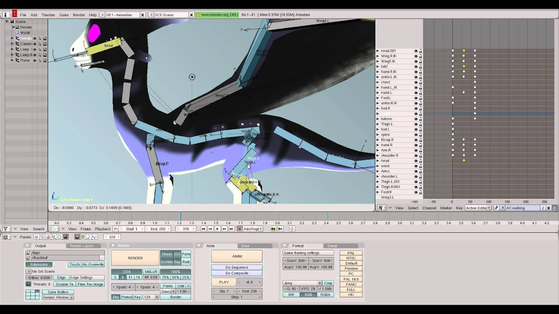This screenshot has height=314, width=559.
Task: Open folder browser for the //backbuf path
Action: click(x=28, y=258)
